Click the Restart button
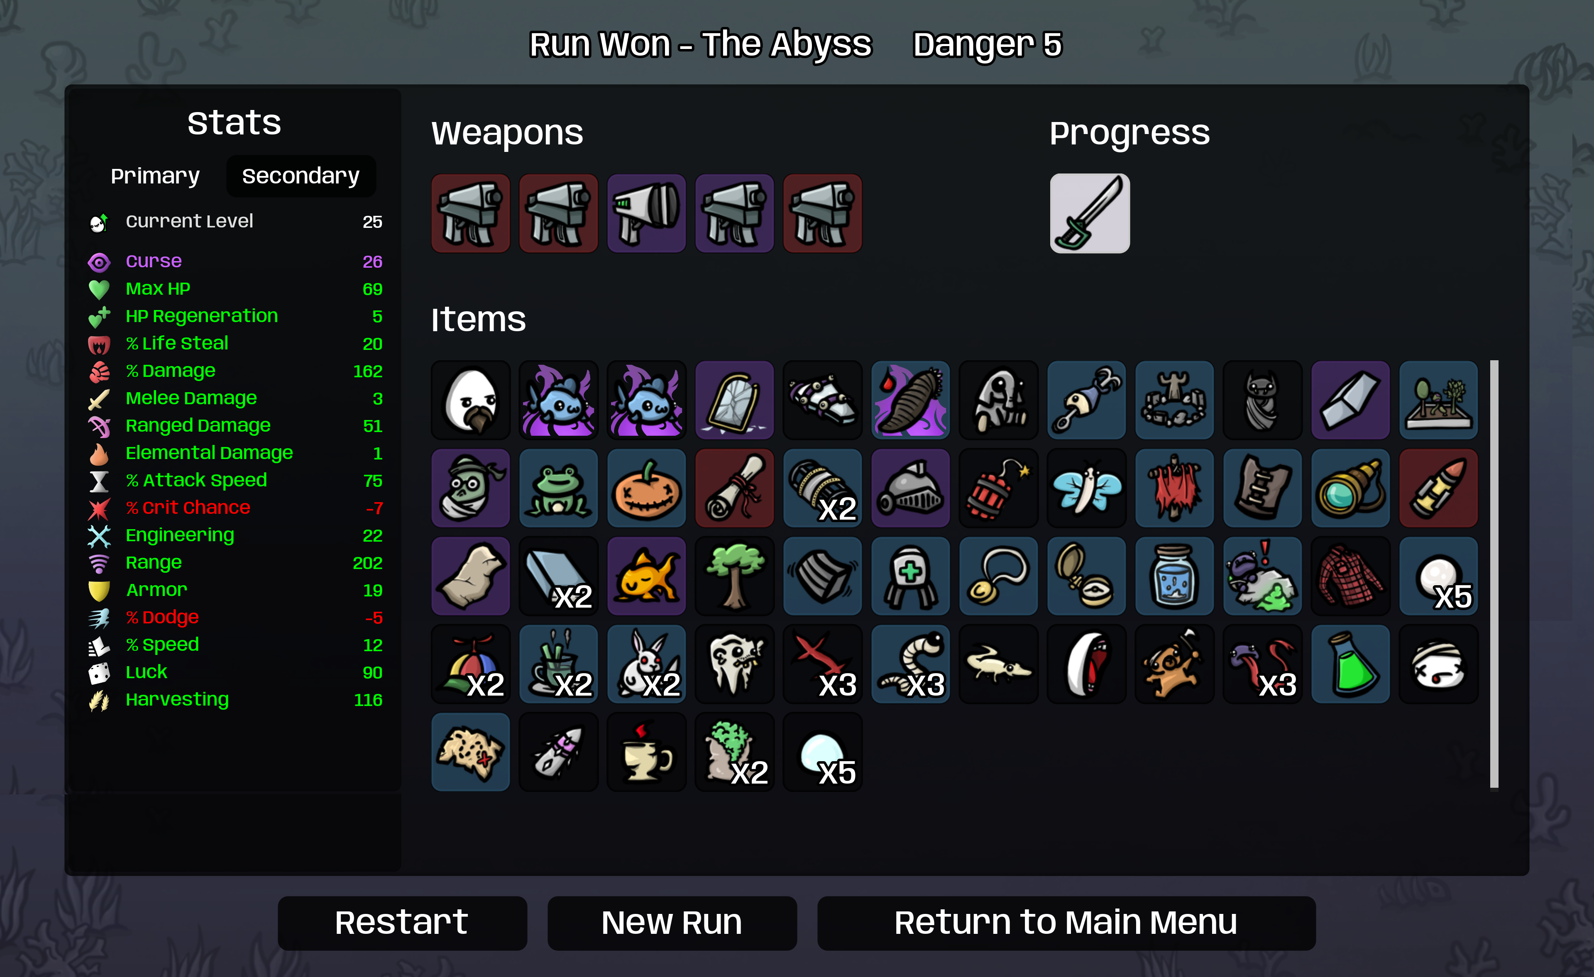The width and height of the screenshot is (1594, 977). 402,923
